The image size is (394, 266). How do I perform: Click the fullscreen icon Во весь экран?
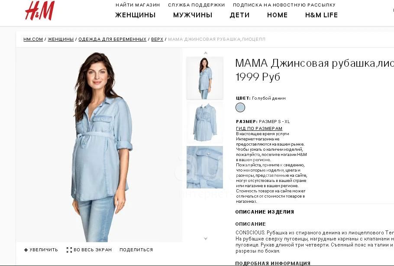pos(69,250)
